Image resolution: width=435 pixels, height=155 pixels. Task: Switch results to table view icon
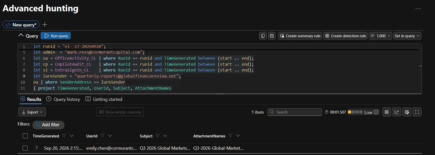click(387, 112)
